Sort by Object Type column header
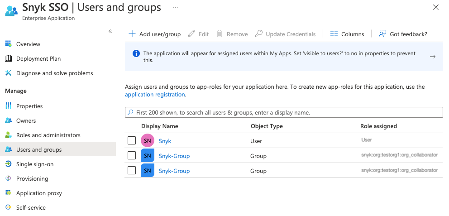Viewport: 449px width, 216px height. [x=267, y=126]
